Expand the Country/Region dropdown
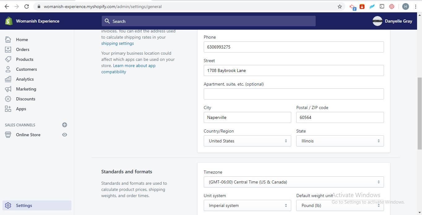Screen dimensions: 422x215 [x=247, y=141]
